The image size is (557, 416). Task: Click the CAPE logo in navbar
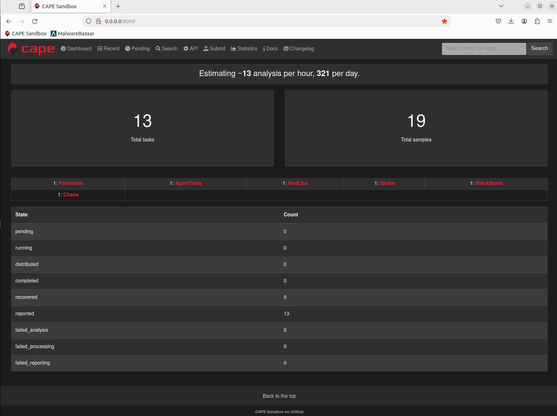31,49
